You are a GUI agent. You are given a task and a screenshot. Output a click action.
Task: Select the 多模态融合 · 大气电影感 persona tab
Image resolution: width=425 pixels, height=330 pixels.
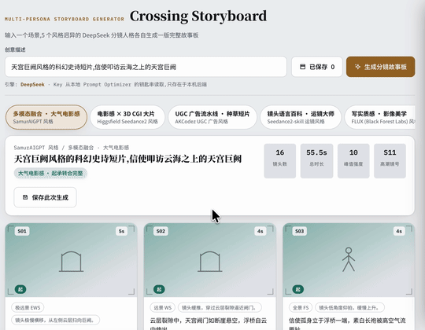(46, 117)
